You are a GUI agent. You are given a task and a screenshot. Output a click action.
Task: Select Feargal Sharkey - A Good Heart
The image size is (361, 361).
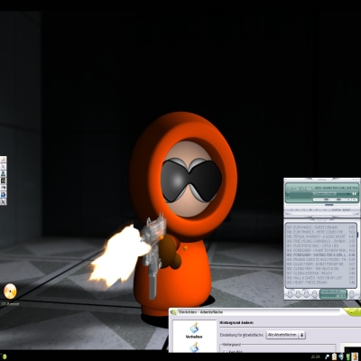[320, 236]
